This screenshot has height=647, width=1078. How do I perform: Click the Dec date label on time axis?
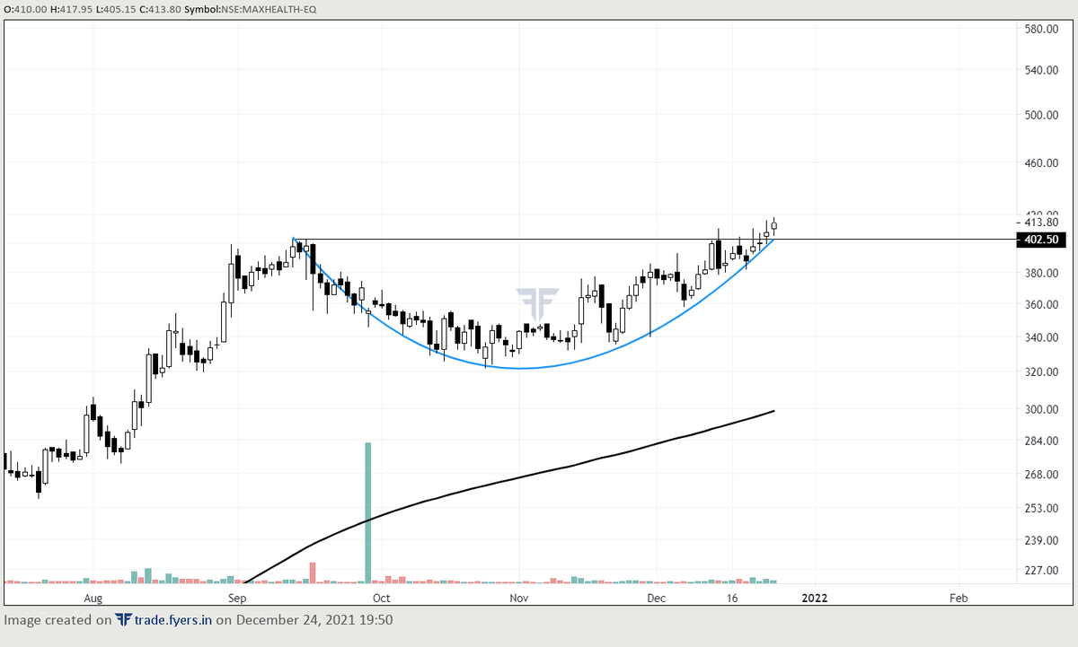pos(656,598)
